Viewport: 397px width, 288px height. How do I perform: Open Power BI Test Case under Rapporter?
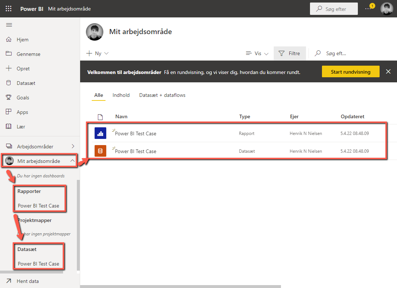click(38, 206)
